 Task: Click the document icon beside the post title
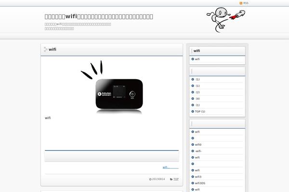46,49
